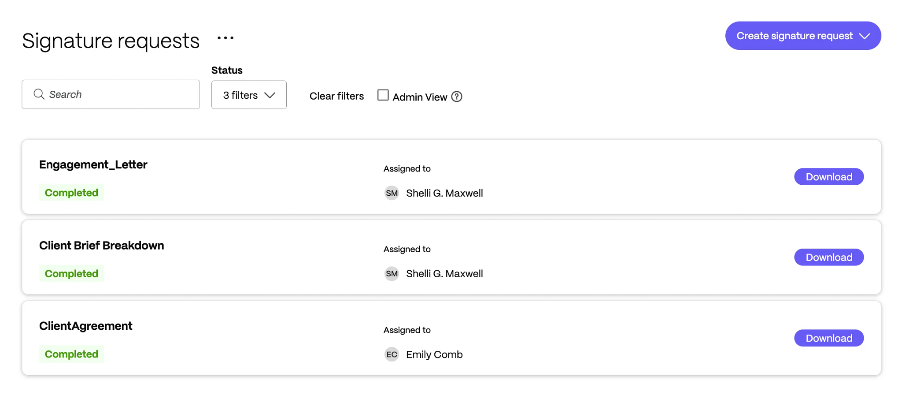
Task: Click Emily Comb's EC avatar
Action: (x=392, y=354)
